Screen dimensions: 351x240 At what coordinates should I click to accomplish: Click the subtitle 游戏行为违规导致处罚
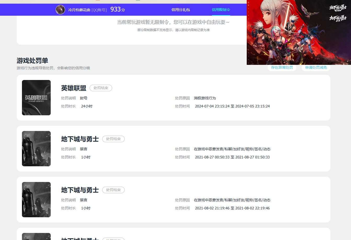53,68
